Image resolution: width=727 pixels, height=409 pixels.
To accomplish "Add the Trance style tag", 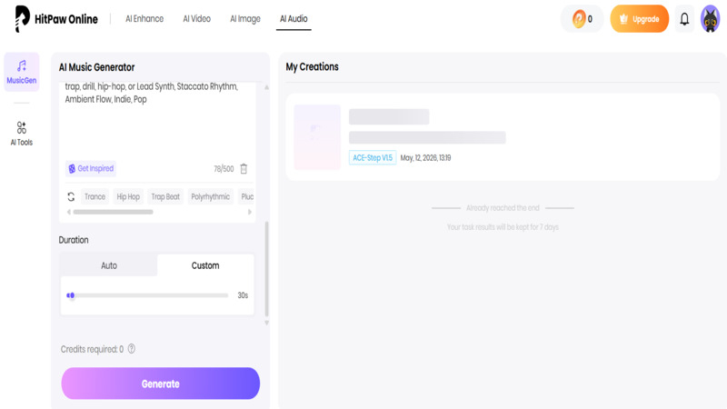I will click(x=95, y=196).
